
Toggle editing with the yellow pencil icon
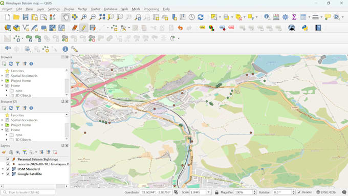tap(83, 28)
